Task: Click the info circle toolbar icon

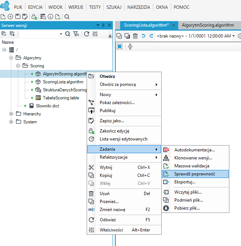Action: [50, 17]
